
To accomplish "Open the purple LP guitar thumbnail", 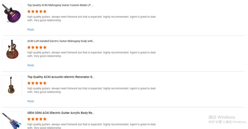I will (x=12, y=13).
